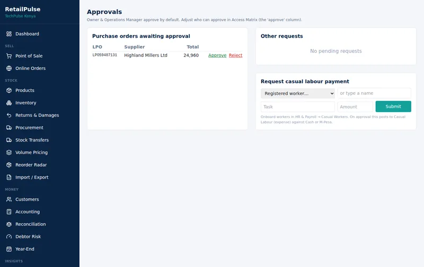
Task: Click the supplier name Highland Millers Ltd
Action: pos(146,56)
